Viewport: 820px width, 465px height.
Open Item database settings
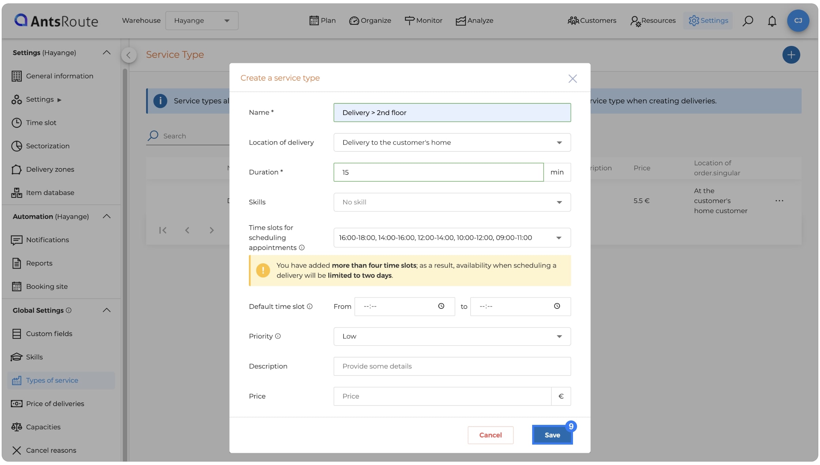click(43, 193)
